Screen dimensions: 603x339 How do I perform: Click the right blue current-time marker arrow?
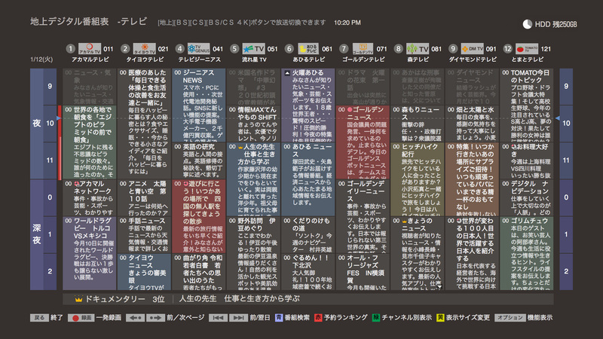click(x=557, y=118)
